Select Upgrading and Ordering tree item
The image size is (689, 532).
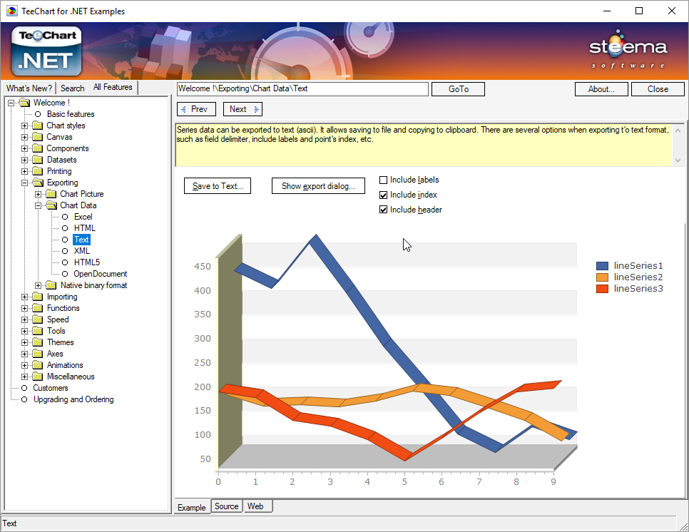(73, 399)
